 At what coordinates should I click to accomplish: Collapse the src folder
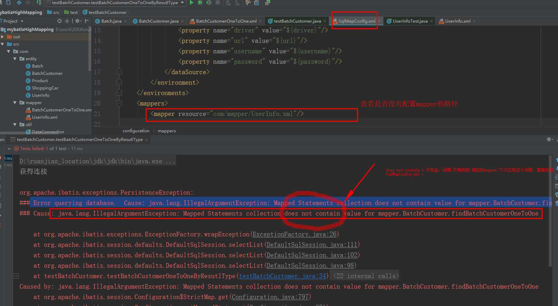(x=3, y=44)
